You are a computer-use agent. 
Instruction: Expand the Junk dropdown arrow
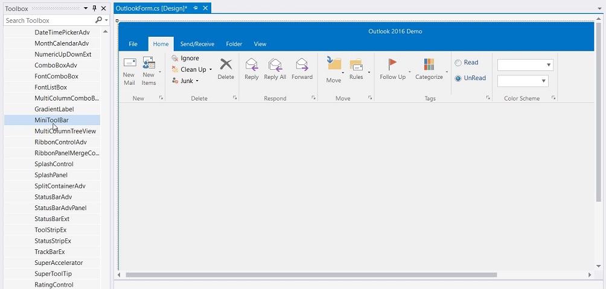point(197,81)
